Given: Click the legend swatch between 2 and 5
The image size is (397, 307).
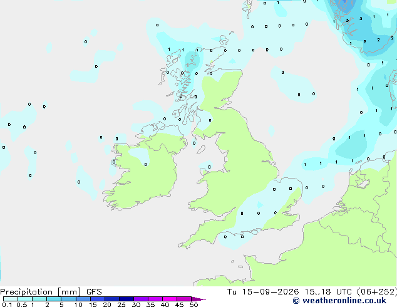Looking at the screenshot, I should pos(54,299).
